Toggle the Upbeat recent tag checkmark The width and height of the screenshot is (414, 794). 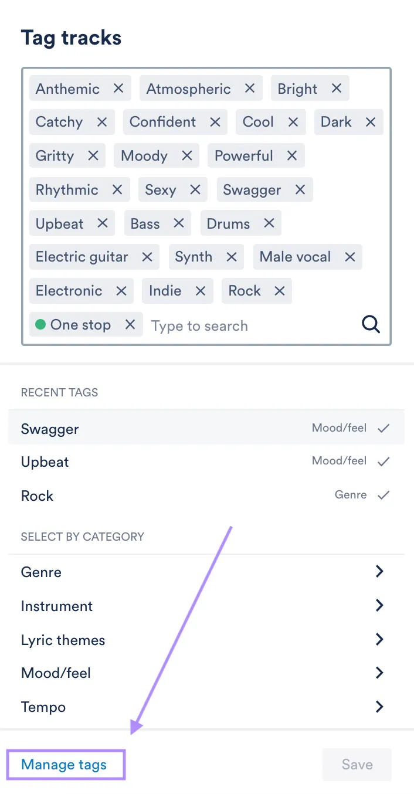[384, 462]
